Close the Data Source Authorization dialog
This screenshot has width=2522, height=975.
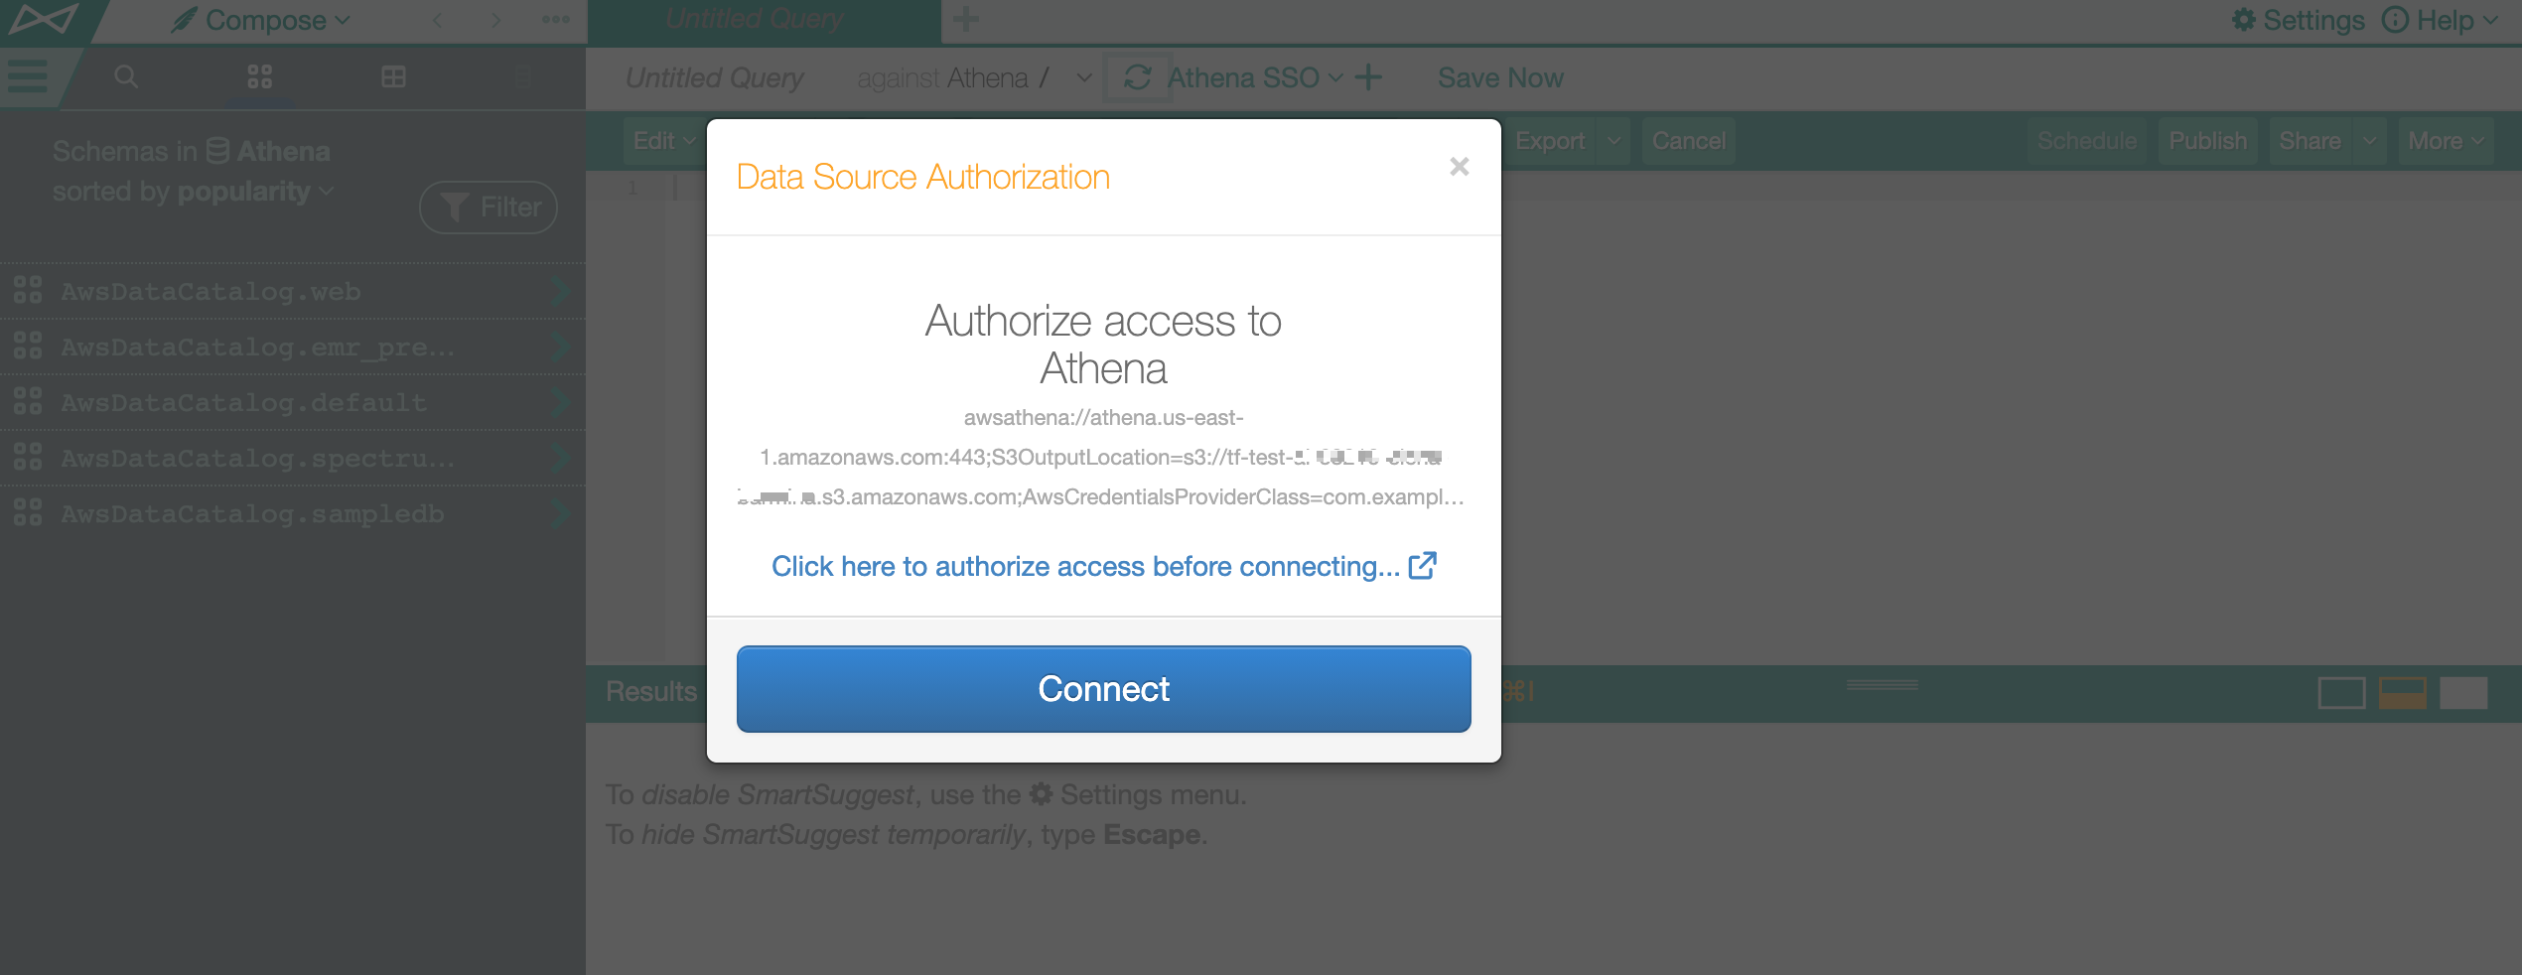click(x=1459, y=167)
